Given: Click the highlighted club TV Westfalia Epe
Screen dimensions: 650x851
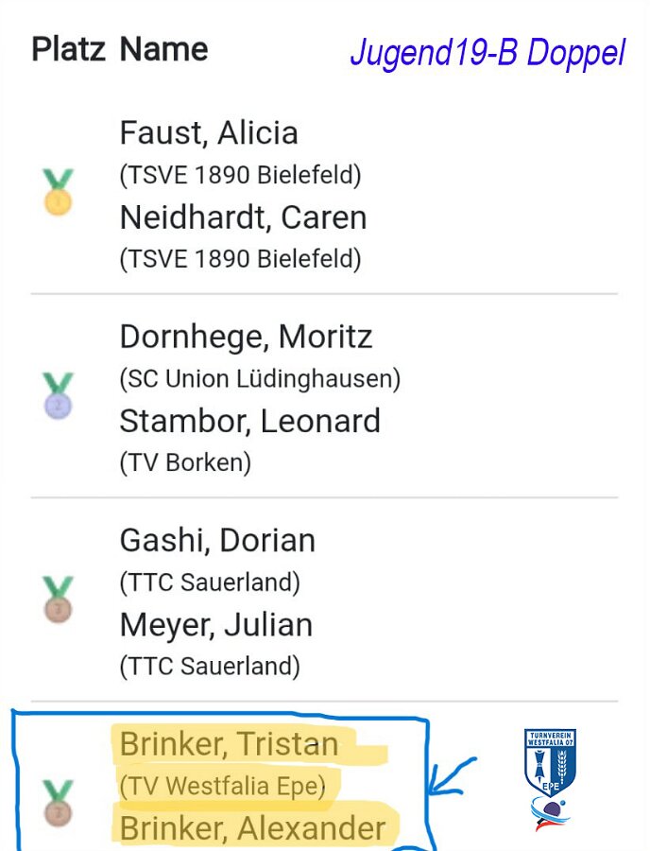Looking at the screenshot, I should coord(222,787).
